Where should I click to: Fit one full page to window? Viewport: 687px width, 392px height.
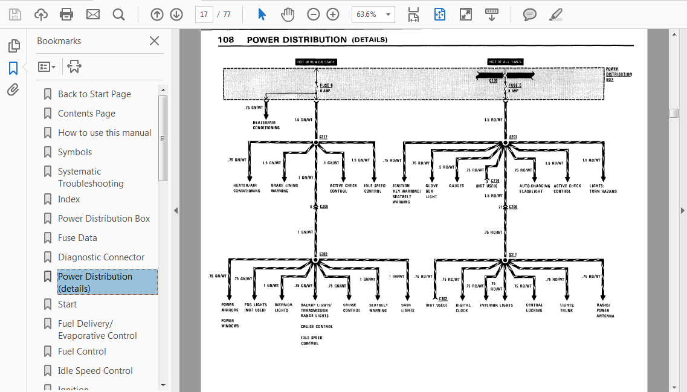[439, 14]
